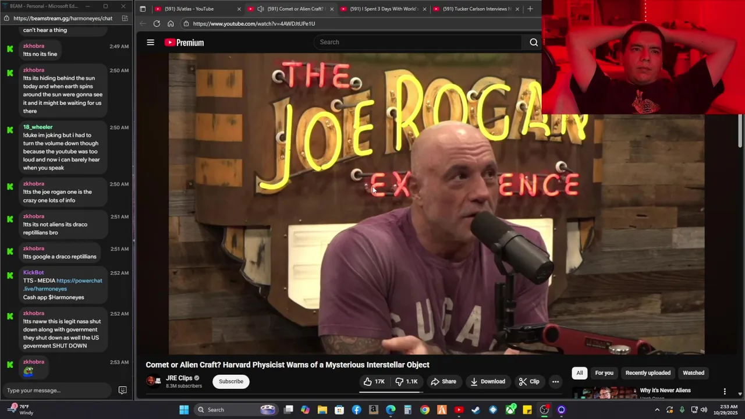Open YouTube app from the taskbar

click(x=459, y=410)
